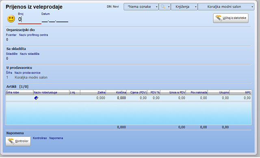This screenshot has width=260, height=158.
Task: Click the MPC cell in the first row
Action: click(x=240, y=98)
